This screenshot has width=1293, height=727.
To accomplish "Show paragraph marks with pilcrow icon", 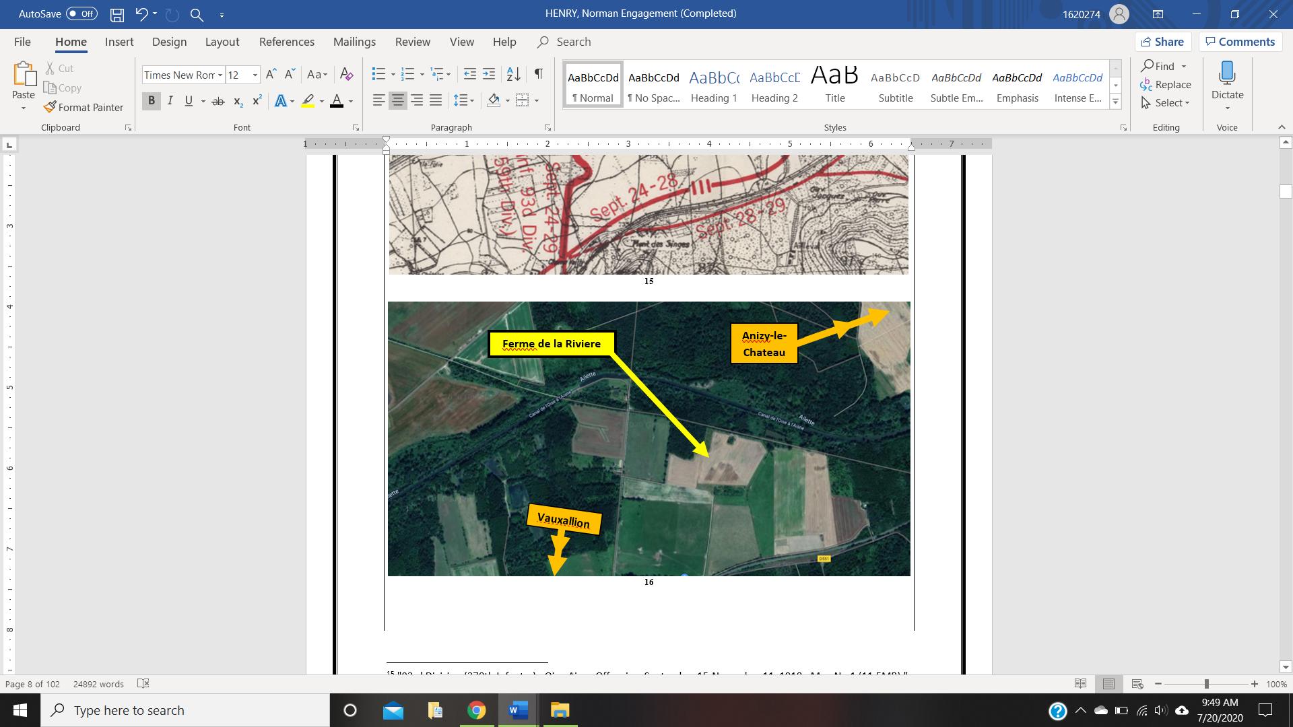I will [538, 74].
